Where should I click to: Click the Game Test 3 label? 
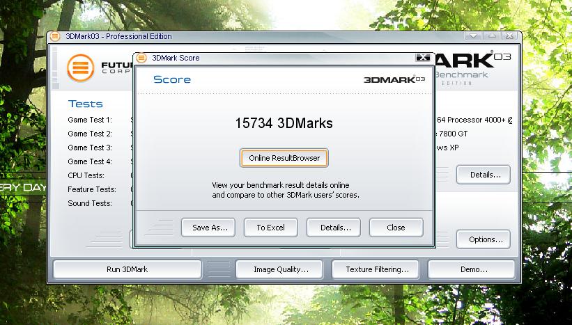point(90,148)
